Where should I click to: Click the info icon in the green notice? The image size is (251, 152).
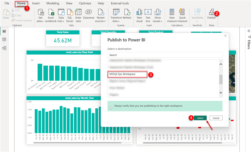[x=111, y=108]
